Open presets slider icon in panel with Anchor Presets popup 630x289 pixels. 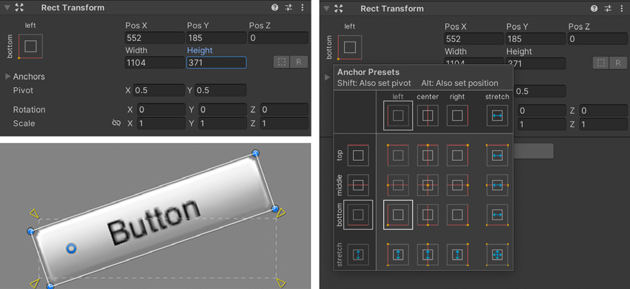pyautogui.click(x=608, y=9)
